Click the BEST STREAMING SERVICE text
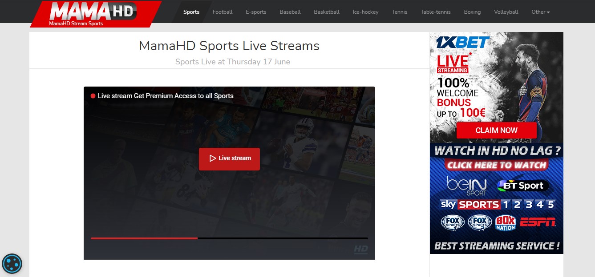The image size is (595, 277). pos(497,245)
